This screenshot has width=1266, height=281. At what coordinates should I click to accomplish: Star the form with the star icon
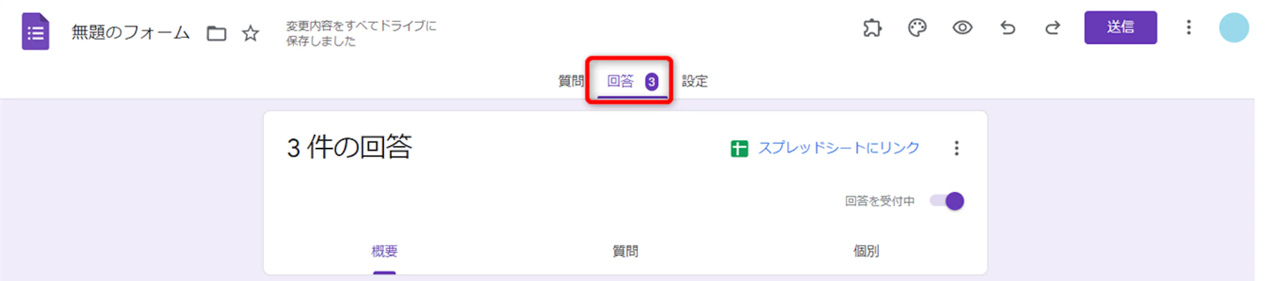(250, 33)
